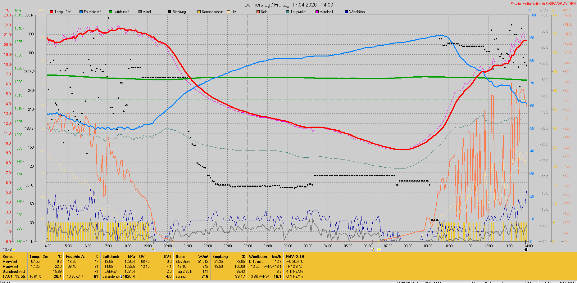Click the small sun icon beside 13:48
This screenshot has height=283, width=577.
point(14,249)
